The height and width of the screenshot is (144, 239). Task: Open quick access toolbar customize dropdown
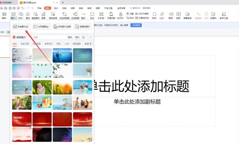tap(32, 8)
